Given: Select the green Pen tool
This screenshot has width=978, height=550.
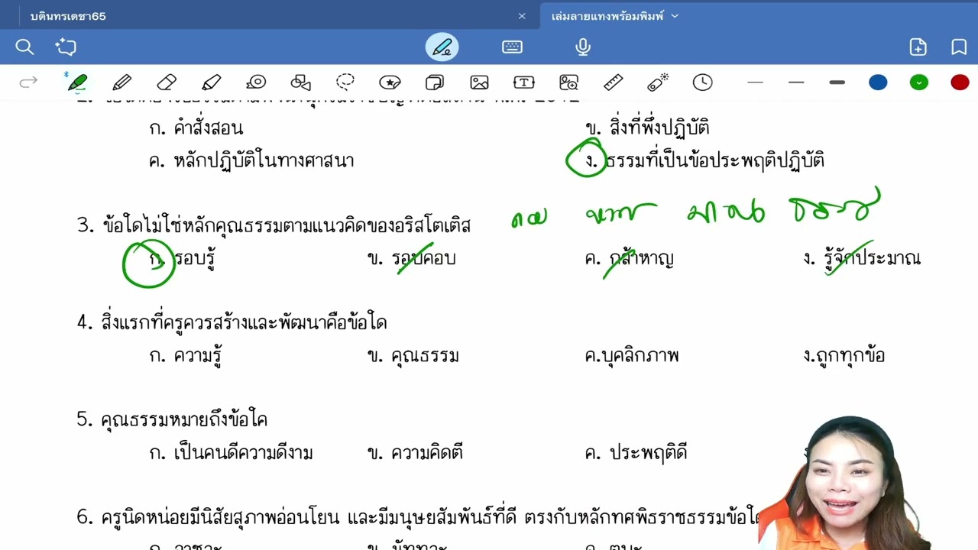Looking at the screenshot, I should tap(76, 82).
